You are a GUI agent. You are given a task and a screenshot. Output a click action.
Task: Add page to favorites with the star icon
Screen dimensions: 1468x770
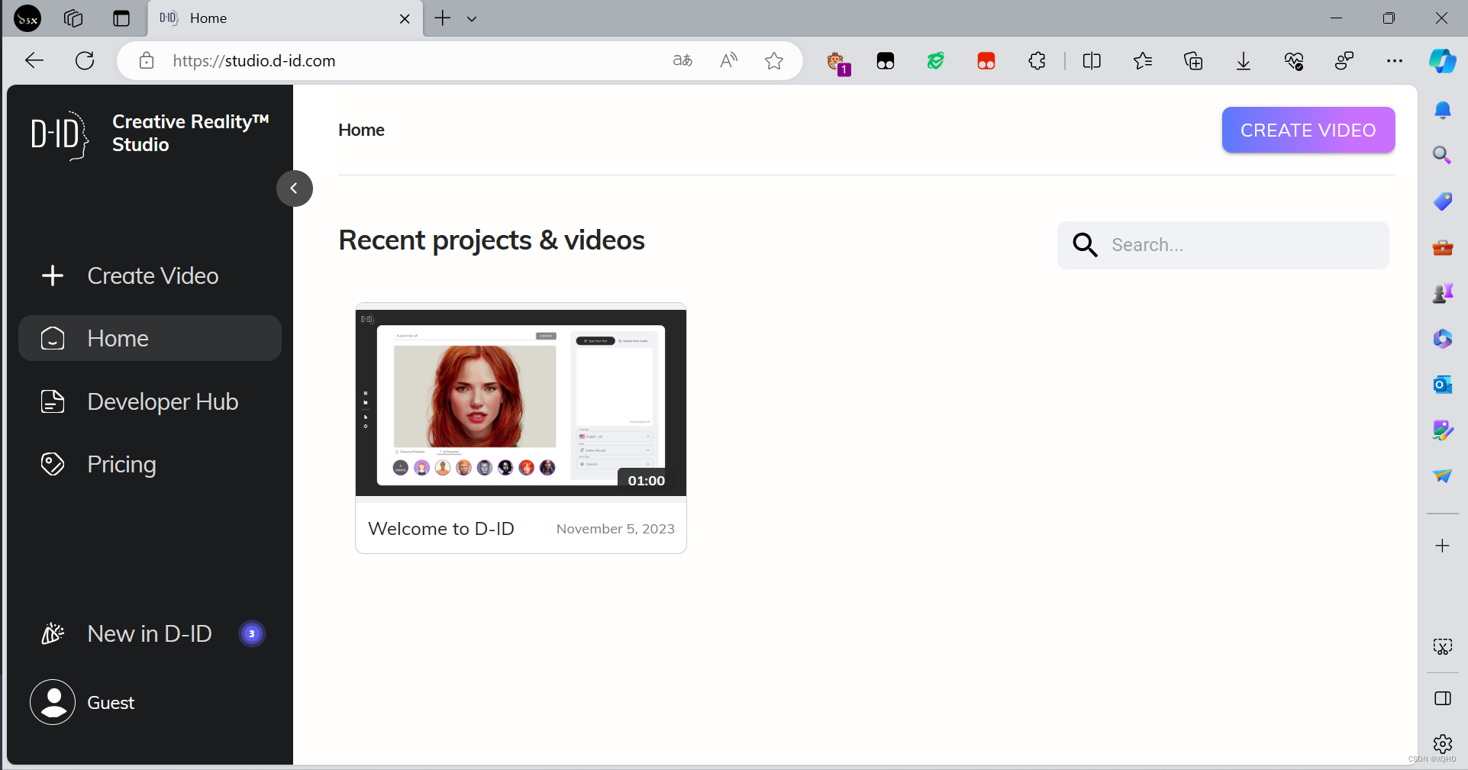[x=774, y=60]
